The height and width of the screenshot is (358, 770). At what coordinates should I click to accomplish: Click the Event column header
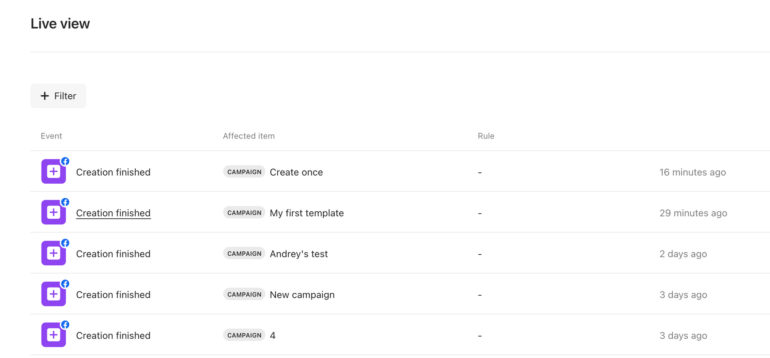click(x=51, y=136)
